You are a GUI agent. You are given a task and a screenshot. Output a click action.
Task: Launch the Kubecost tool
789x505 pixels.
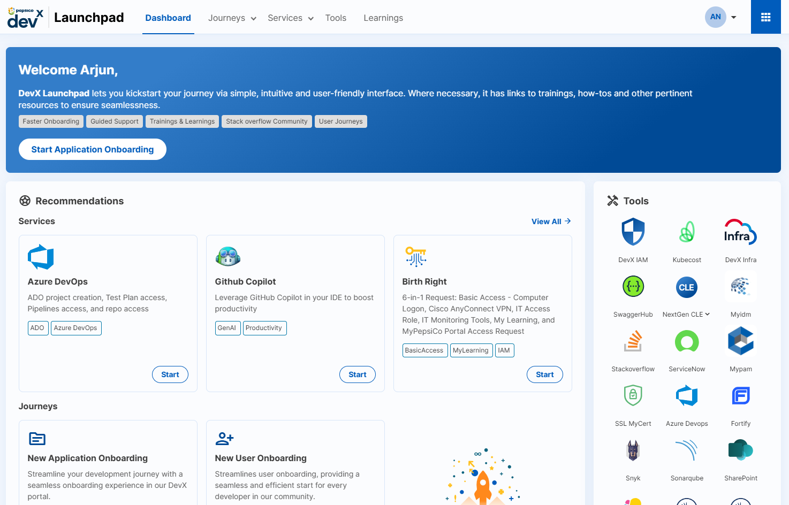687,232
